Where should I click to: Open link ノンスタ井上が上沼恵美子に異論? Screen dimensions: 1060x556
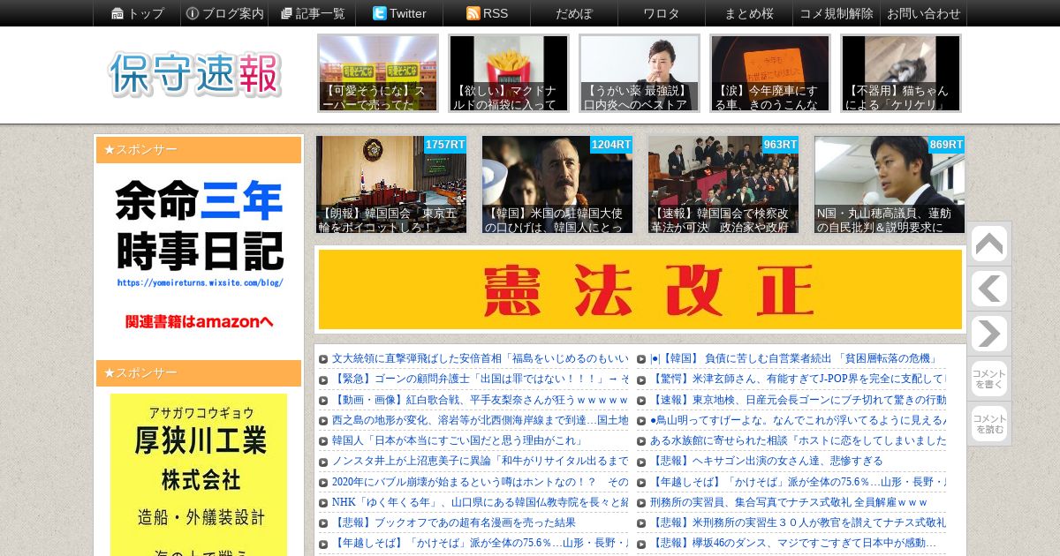point(480,461)
